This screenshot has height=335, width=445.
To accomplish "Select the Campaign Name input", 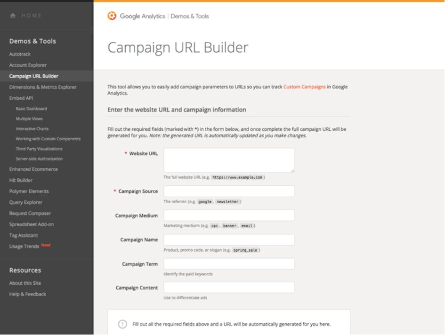I will (x=229, y=239).
